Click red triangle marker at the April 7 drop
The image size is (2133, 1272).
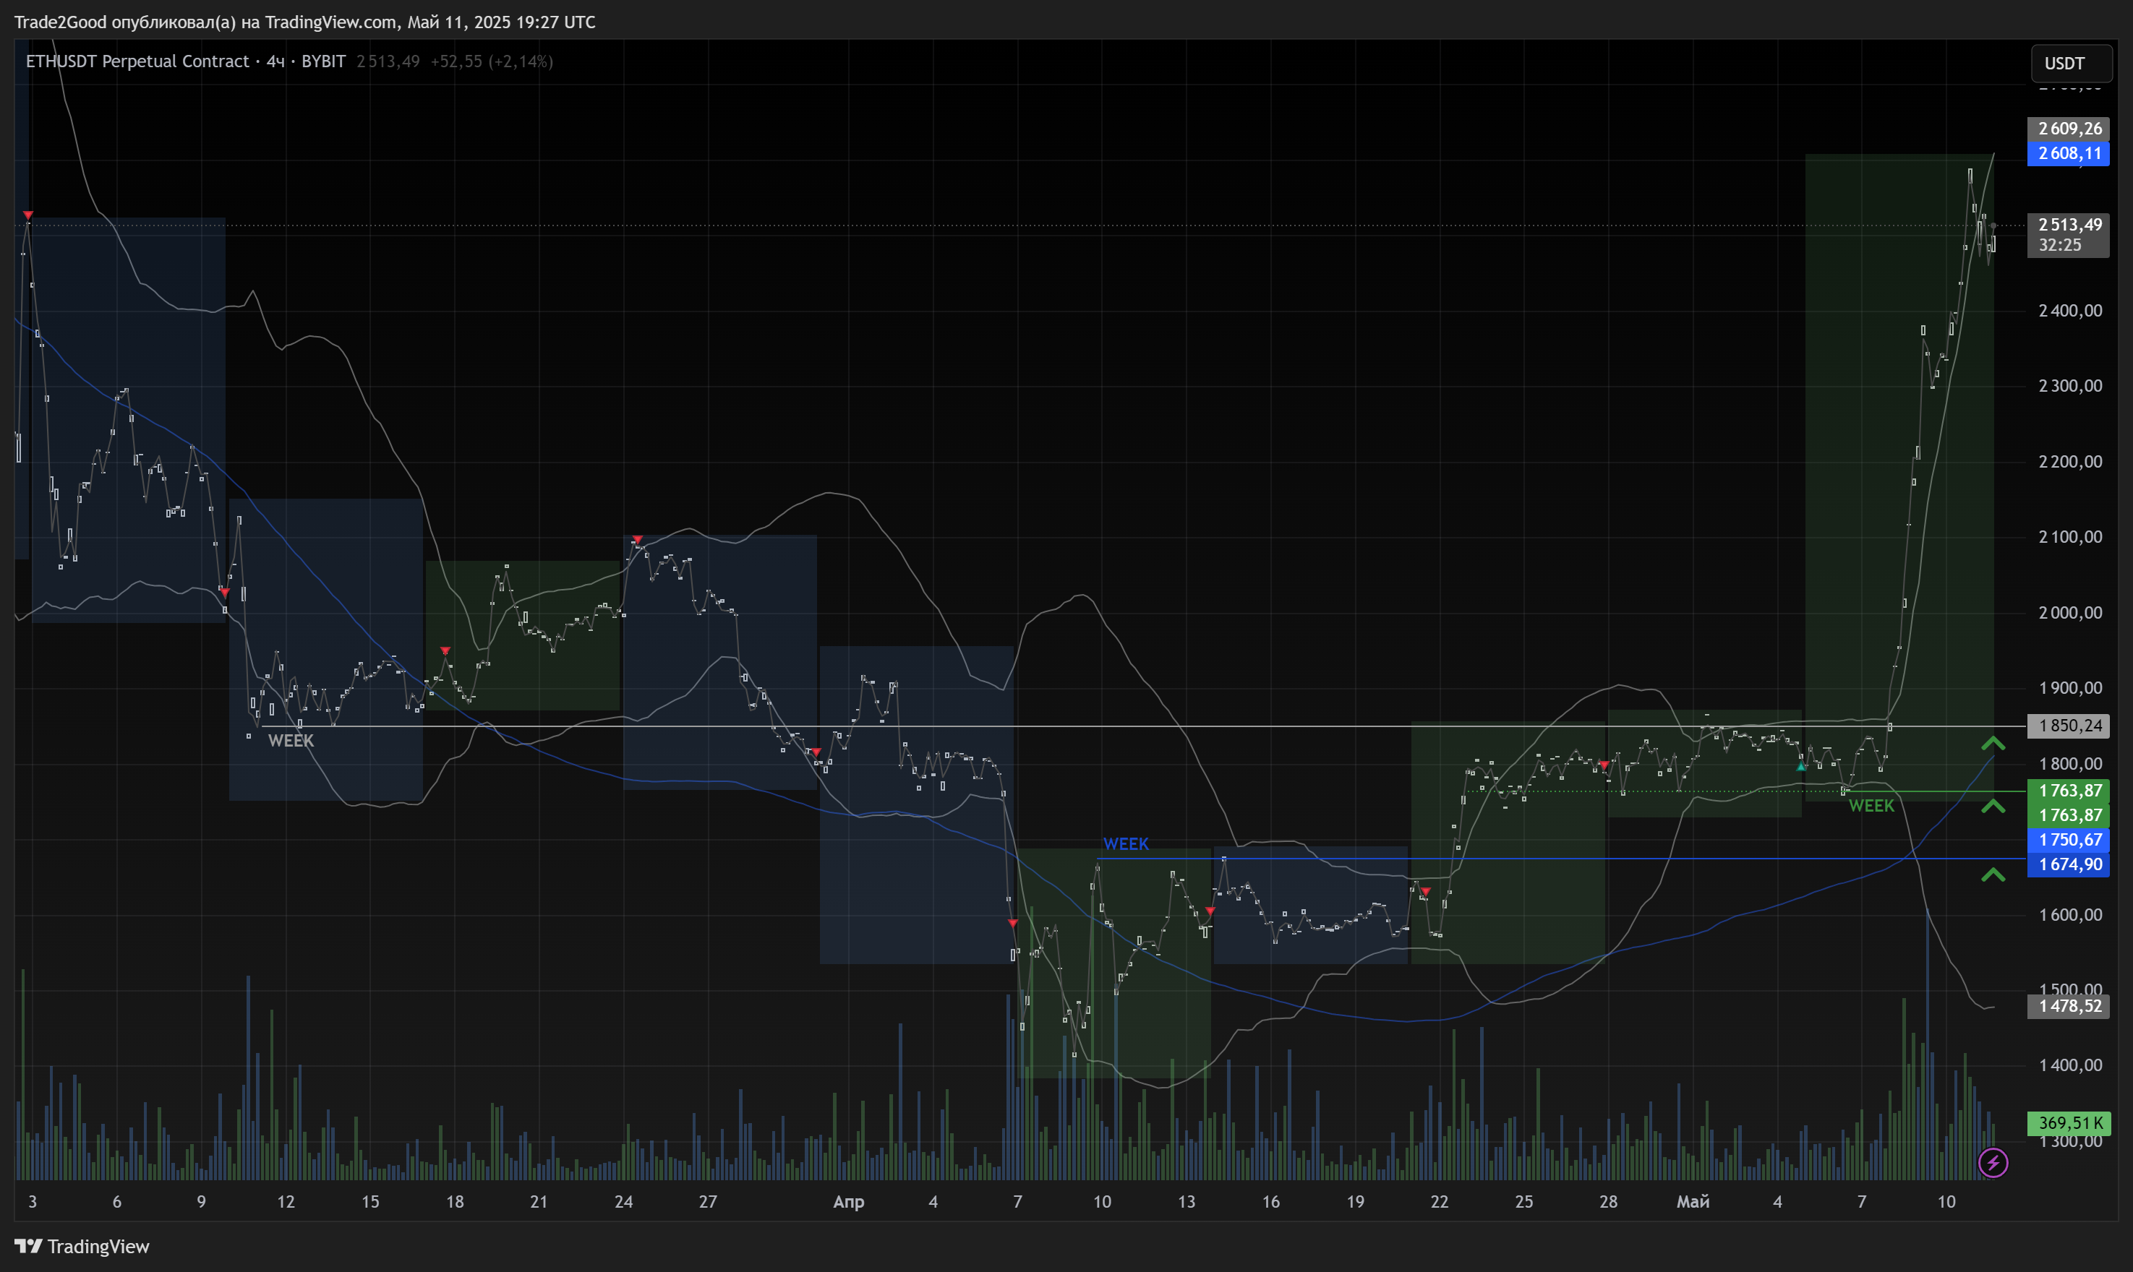(x=1012, y=923)
